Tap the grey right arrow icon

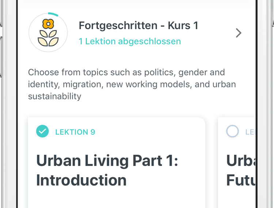(239, 33)
